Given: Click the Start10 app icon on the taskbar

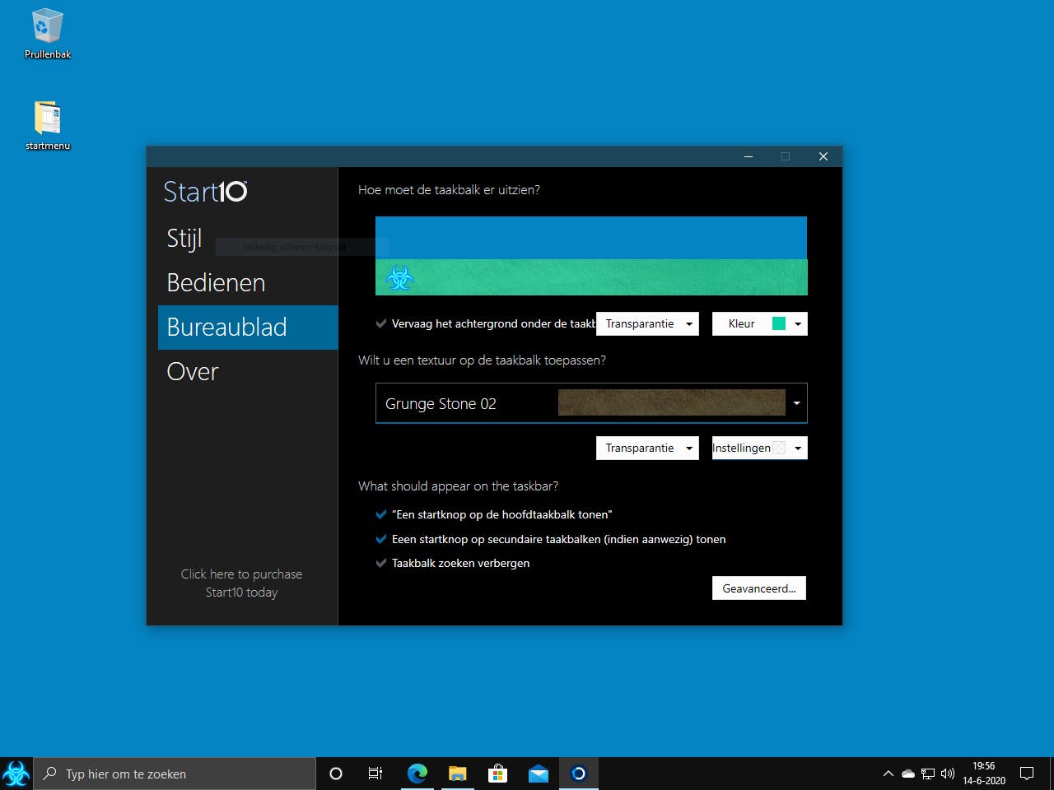Looking at the screenshot, I should click(579, 774).
